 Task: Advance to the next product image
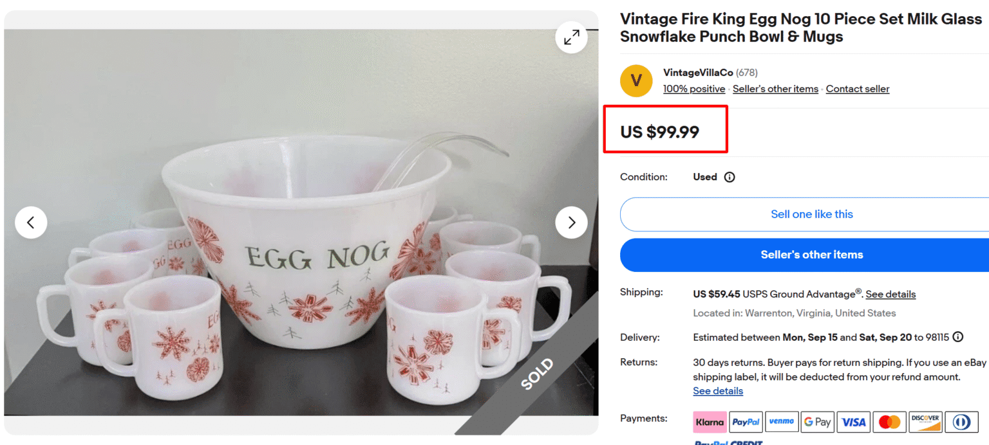pos(571,222)
